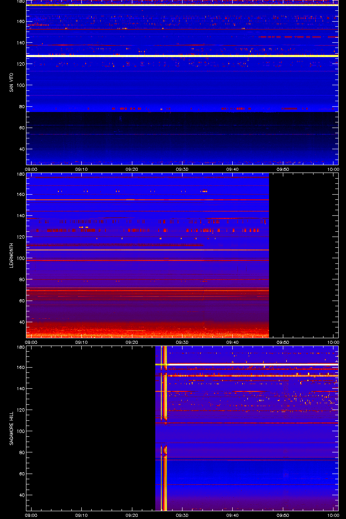Click the SAGAMORE HILL axis label

point(10,428)
